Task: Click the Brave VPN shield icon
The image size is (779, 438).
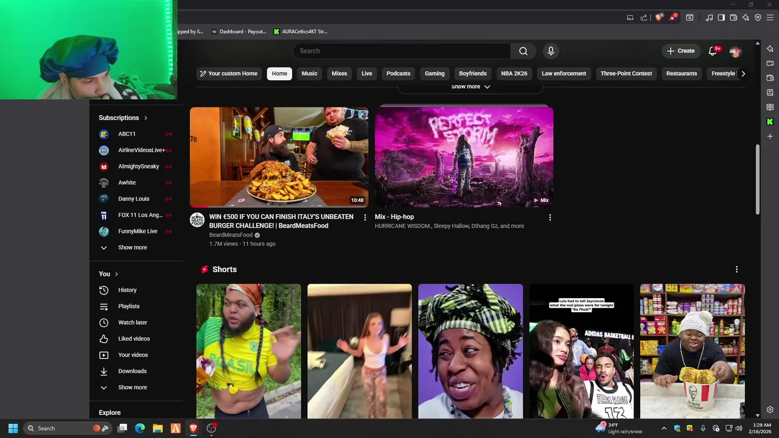Action: [x=758, y=18]
